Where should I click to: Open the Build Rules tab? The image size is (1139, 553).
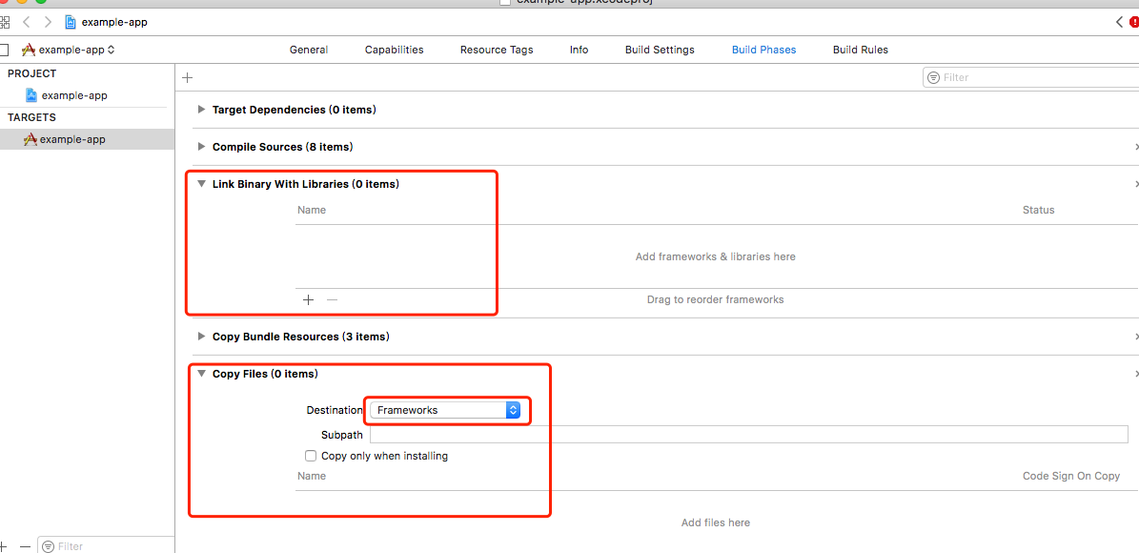(860, 50)
